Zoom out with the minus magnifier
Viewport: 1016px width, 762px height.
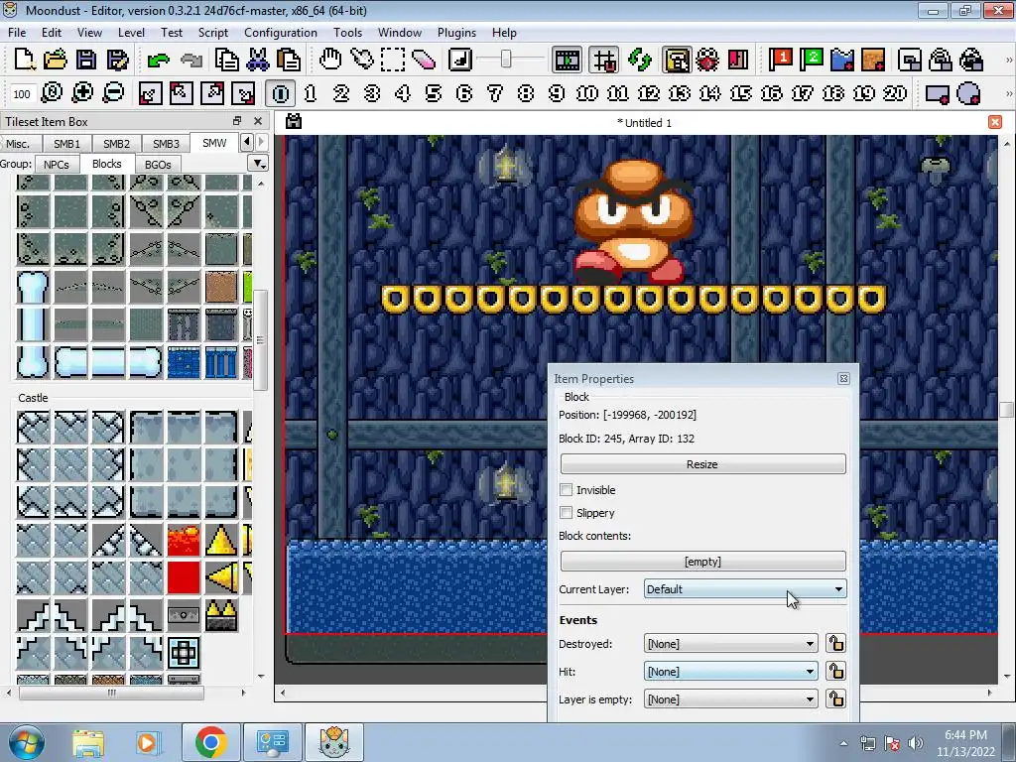coord(113,93)
